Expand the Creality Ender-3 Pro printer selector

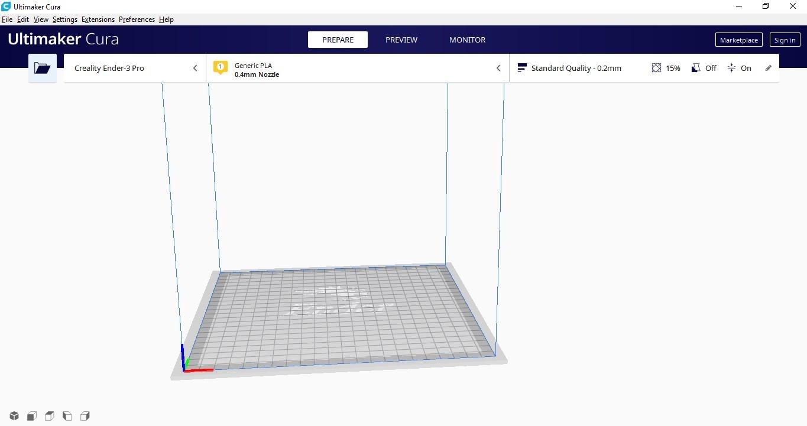(135, 68)
